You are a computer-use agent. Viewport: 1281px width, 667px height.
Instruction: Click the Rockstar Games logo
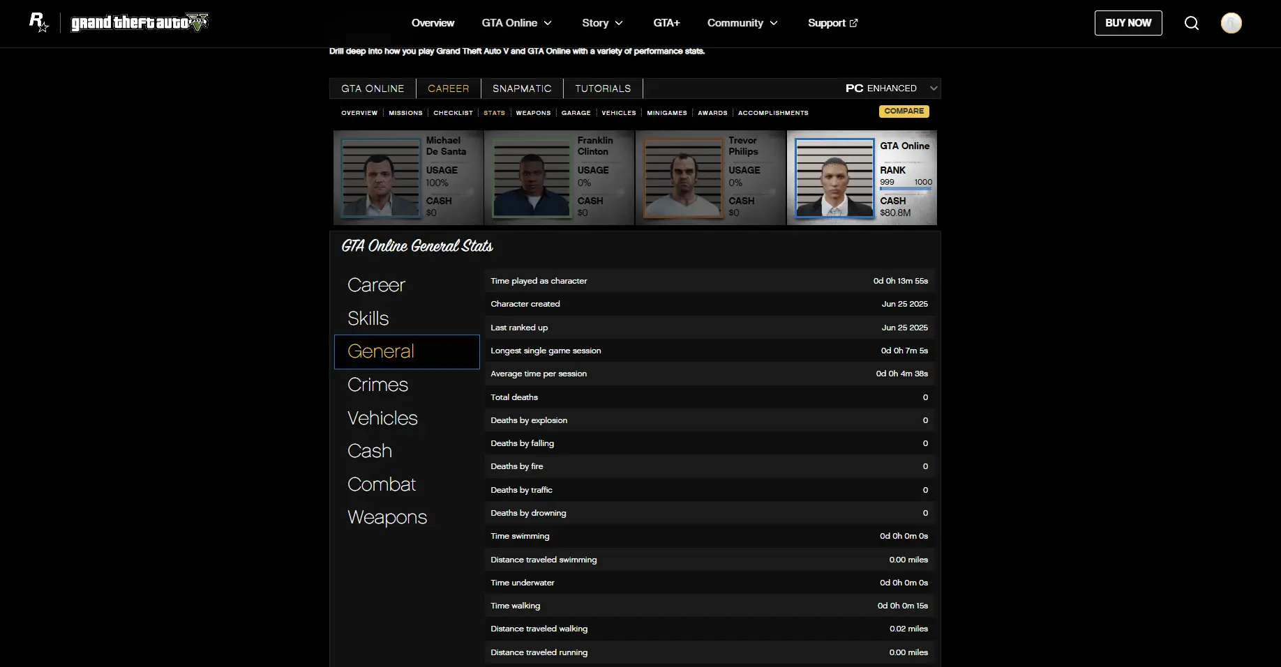(x=38, y=22)
